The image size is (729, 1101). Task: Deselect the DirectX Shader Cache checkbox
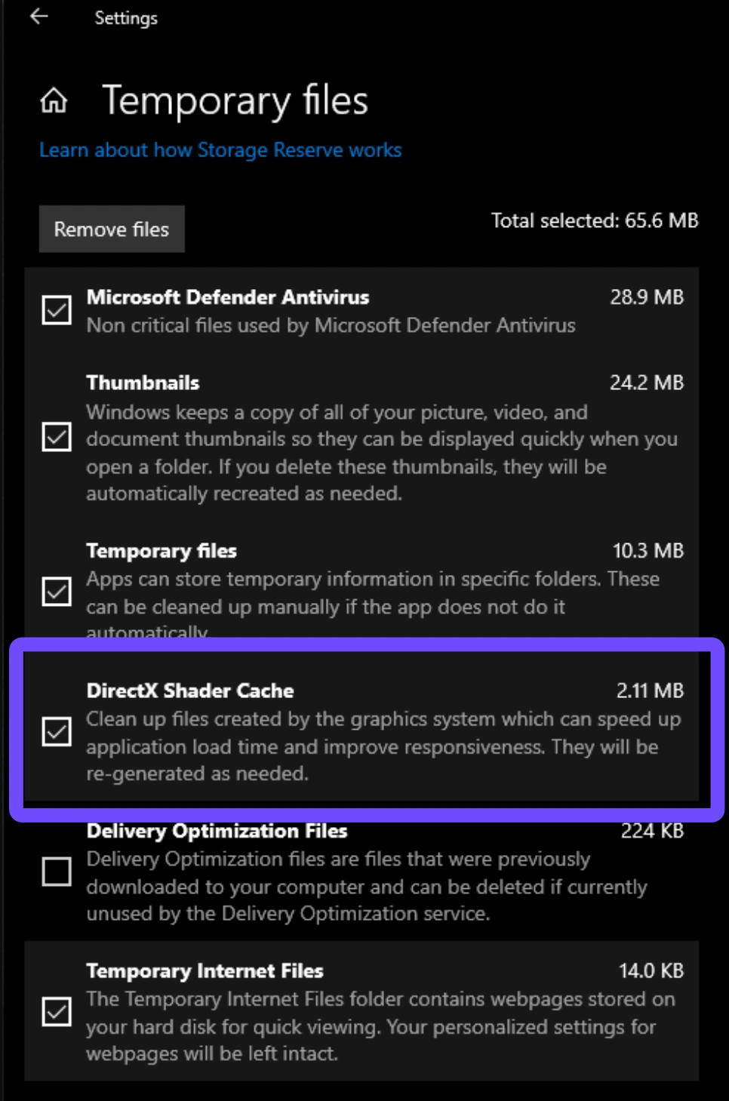[x=57, y=731]
